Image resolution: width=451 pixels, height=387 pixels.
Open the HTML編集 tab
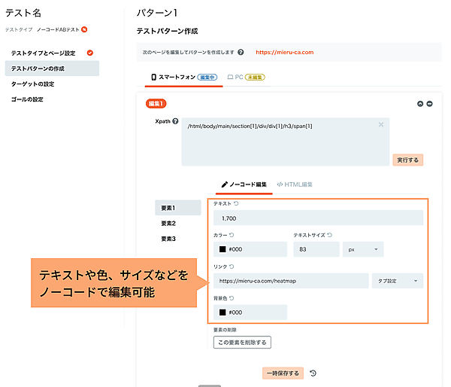(x=295, y=184)
